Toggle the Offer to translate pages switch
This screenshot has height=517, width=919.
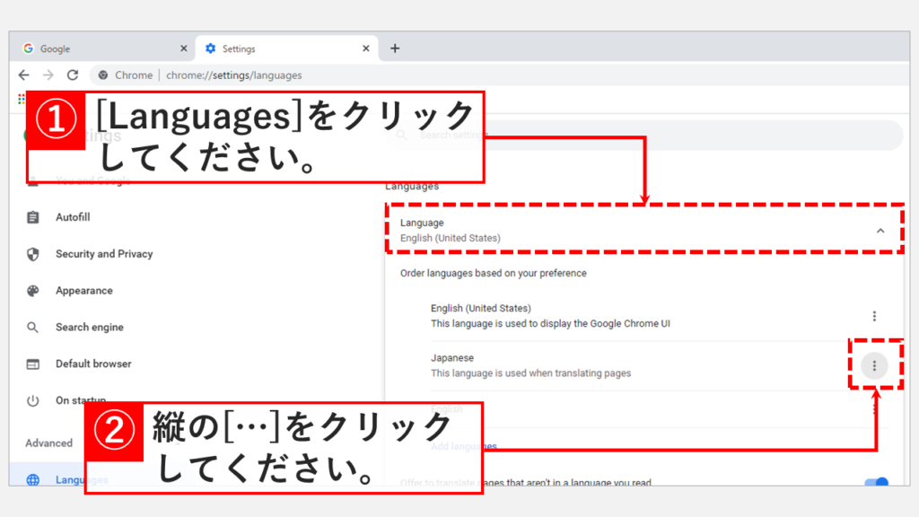point(876,482)
